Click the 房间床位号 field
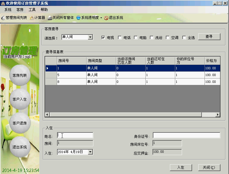Viewport: 229px width, 174px height. coord(167,143)
